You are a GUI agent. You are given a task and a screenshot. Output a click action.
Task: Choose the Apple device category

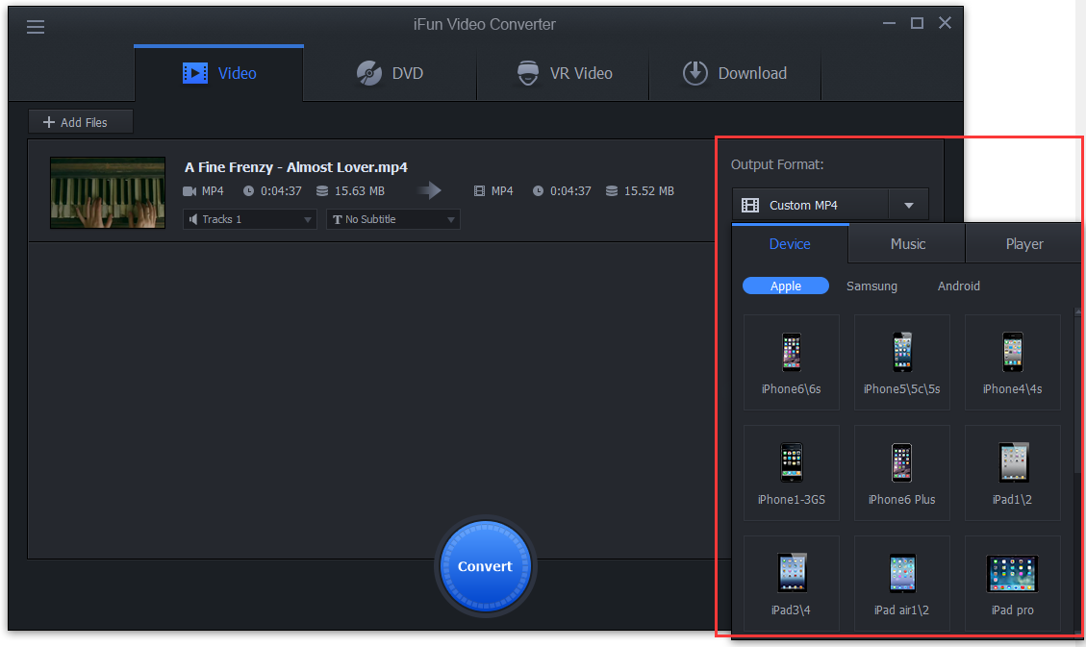(786, 286)
